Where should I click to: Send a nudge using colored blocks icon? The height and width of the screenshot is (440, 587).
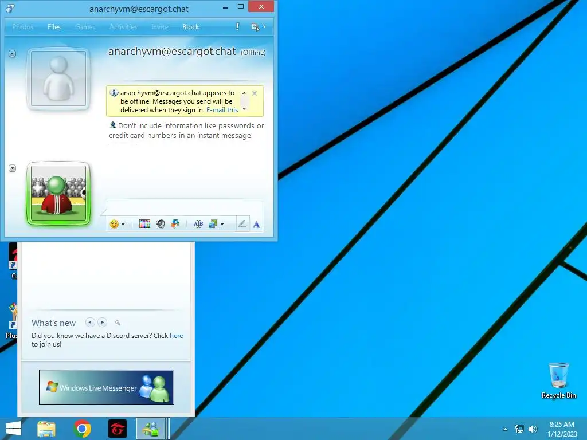point(175,224)
